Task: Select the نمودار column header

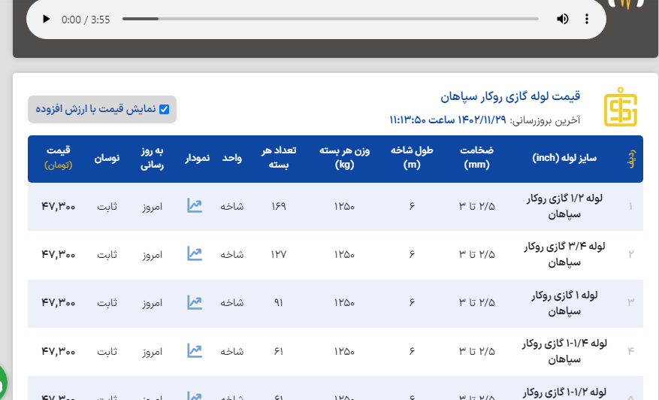Action: 198,159
